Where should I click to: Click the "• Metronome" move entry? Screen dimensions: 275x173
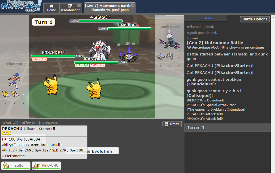pyautogui.click(x=14, y=156)
